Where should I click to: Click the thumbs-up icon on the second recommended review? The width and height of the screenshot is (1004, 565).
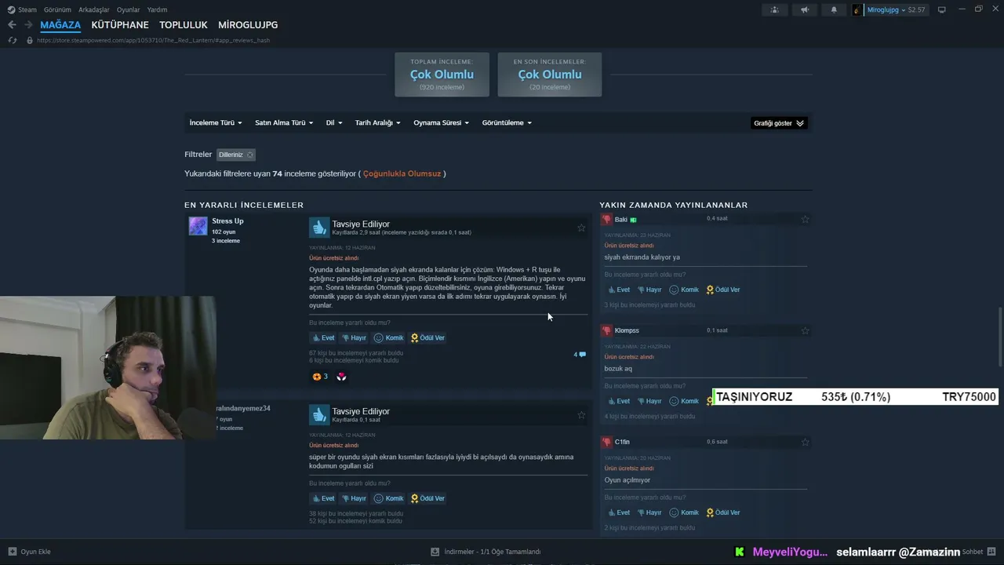coord(318,414)
